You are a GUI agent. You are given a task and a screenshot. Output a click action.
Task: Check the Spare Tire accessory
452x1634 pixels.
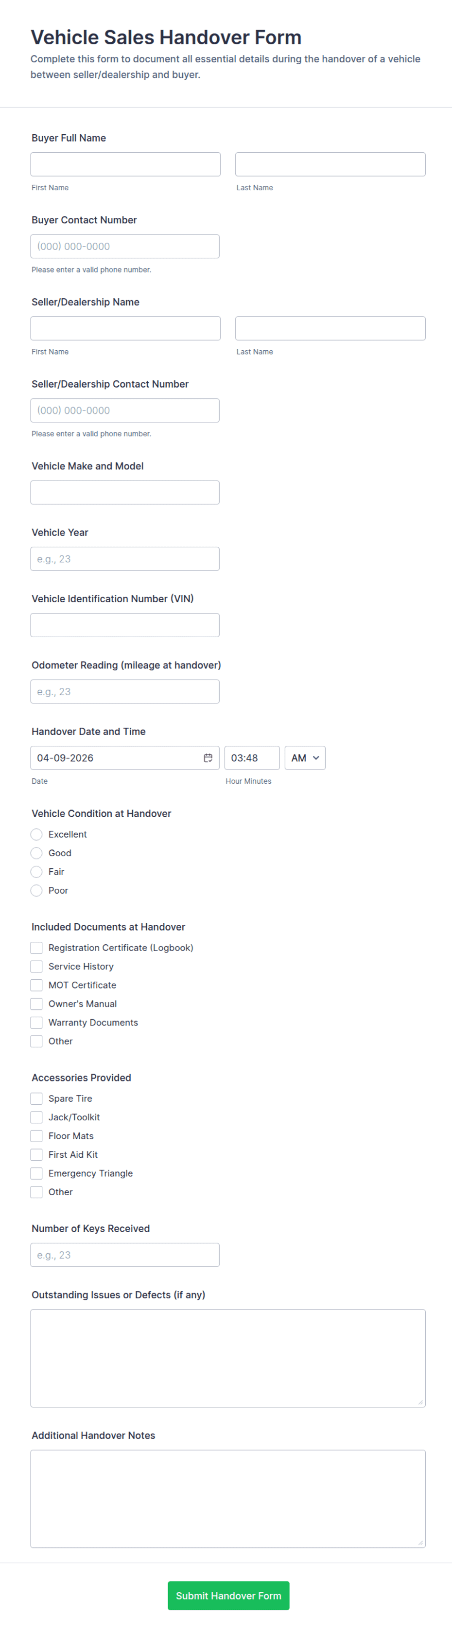pyautogui.click(x=37, y=1098)
